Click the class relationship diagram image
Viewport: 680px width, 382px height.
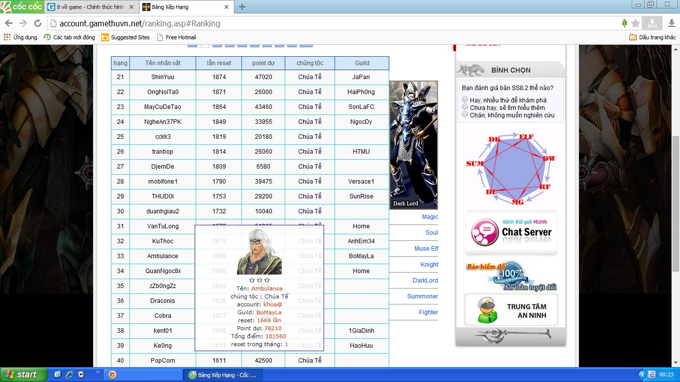click(511, 170)
